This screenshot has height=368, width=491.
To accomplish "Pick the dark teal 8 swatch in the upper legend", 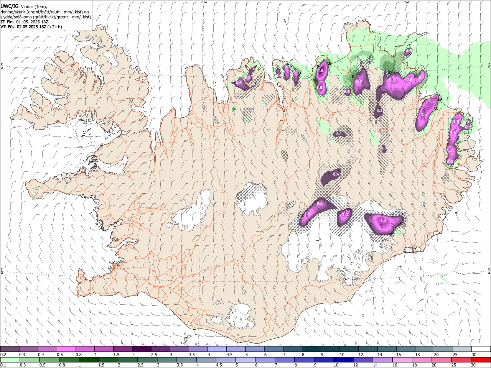I will pos(311,349).
